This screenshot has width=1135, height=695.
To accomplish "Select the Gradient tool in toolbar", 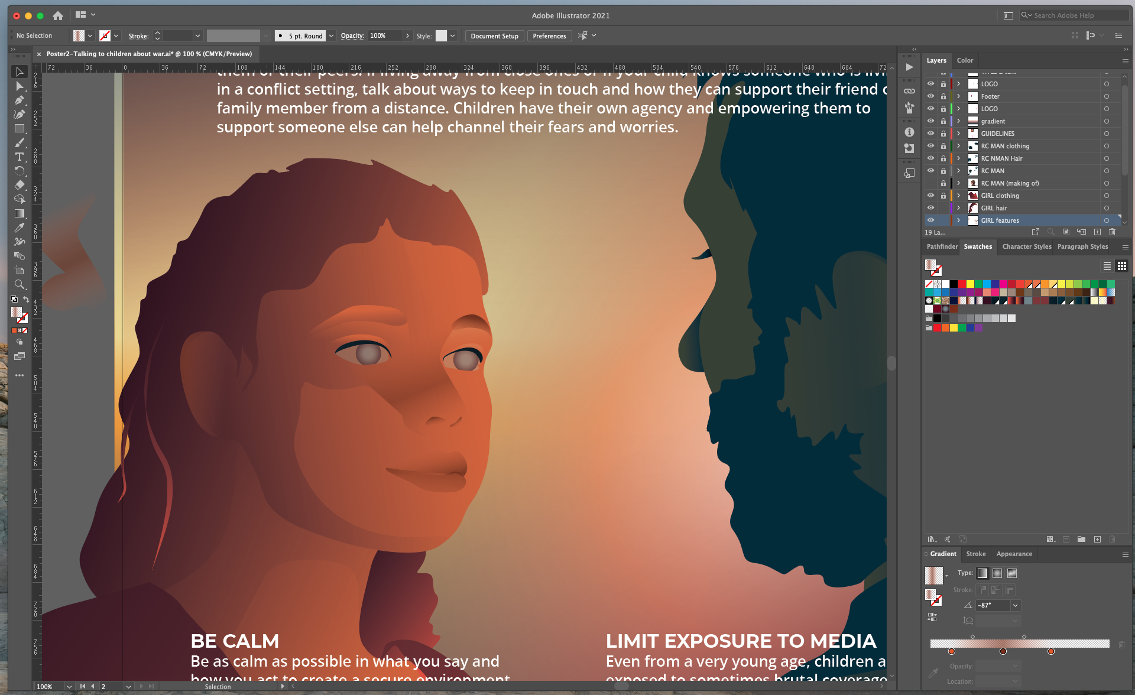I will tap(20, 213).
